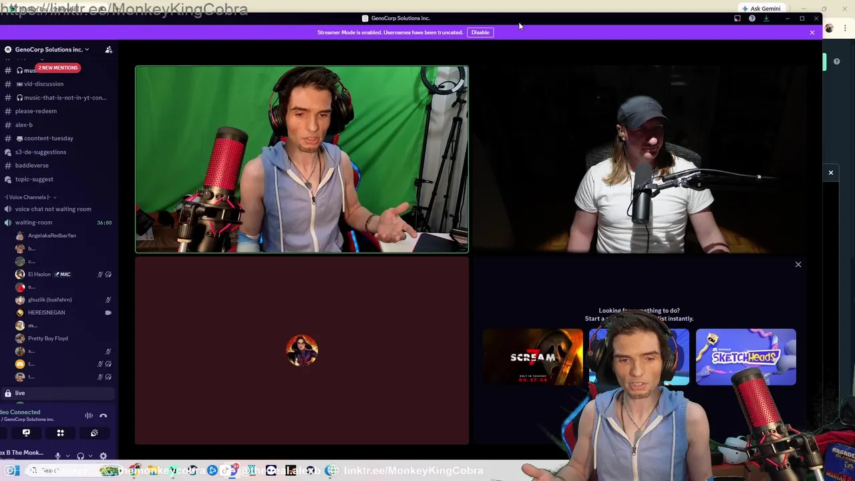Toggle headphone deafen in user panel
The height and width of the screenshot is (481, 855).
coord(81,456)
